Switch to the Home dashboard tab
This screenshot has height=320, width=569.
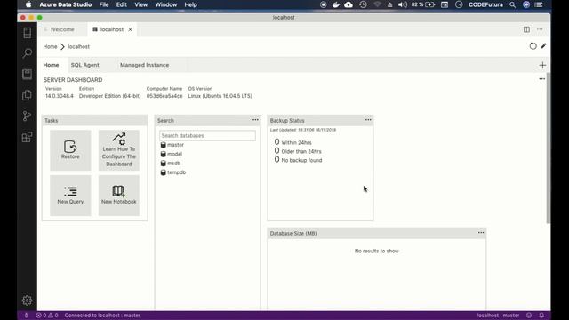pos(52,65)
